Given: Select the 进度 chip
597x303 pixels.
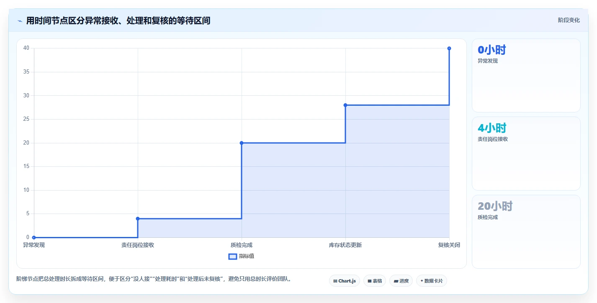Looking at the screenshot, I should pyautogui.click(x=401, y=281).
